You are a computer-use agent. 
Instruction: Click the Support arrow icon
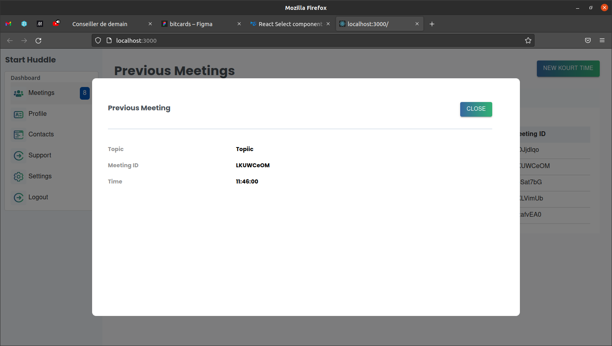tap(19, 156)
